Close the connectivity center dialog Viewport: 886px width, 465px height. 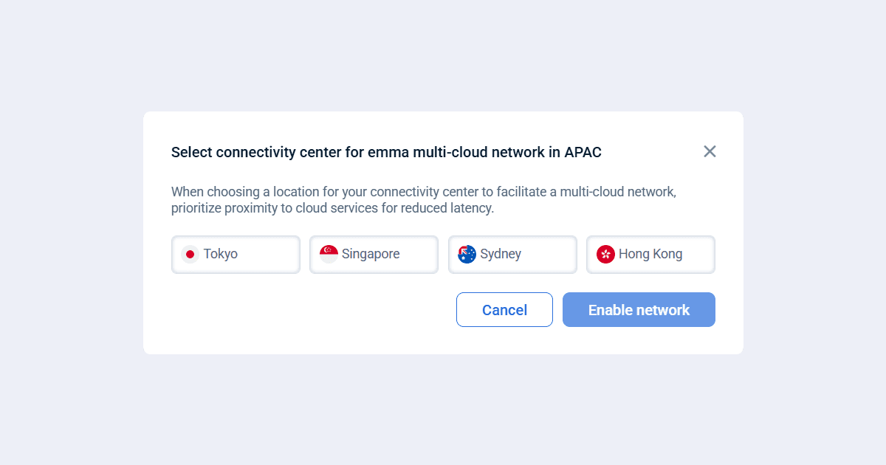[710, 151]
